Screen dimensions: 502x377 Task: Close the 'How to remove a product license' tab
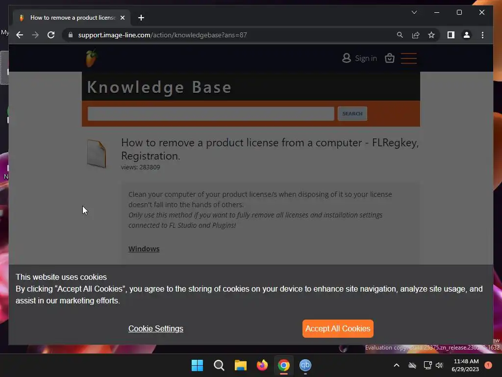(122, 18)
